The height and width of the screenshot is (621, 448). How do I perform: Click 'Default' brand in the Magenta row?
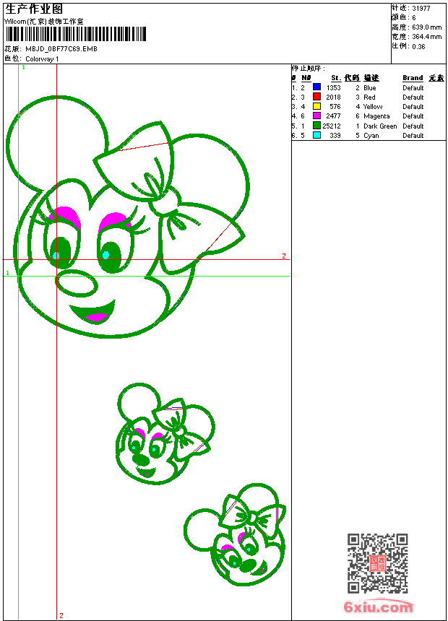[413, 116]
